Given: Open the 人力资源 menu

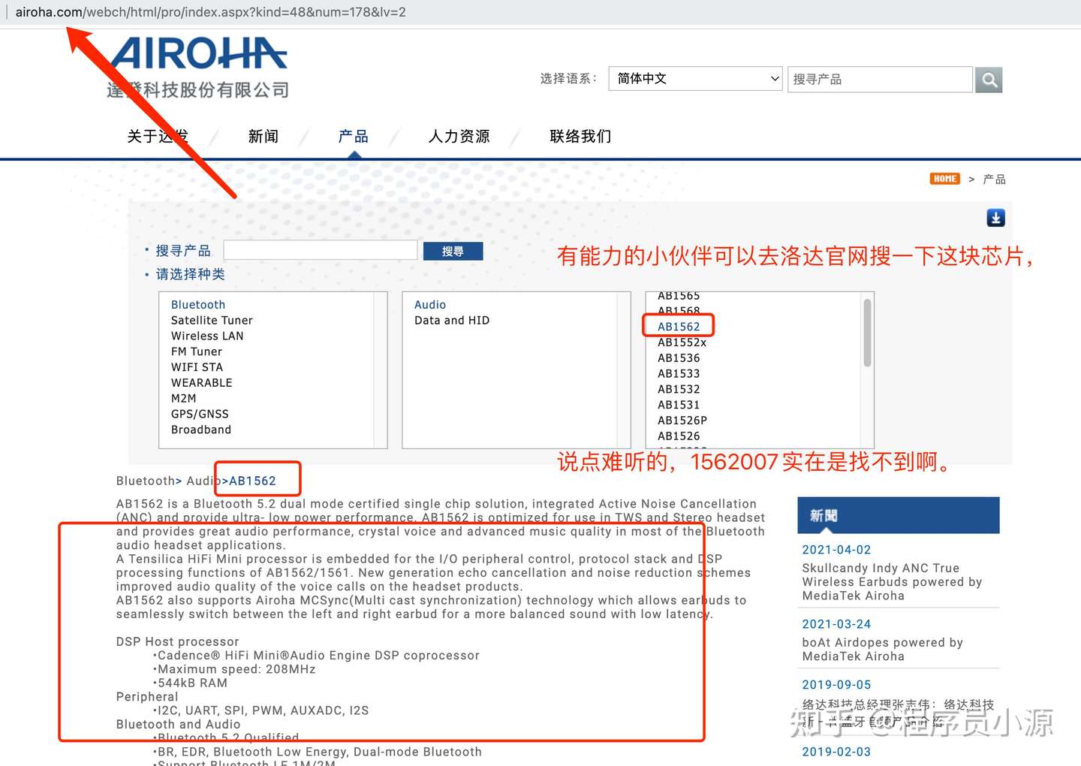Looking at the screenshot, I should tap(459, 136).
